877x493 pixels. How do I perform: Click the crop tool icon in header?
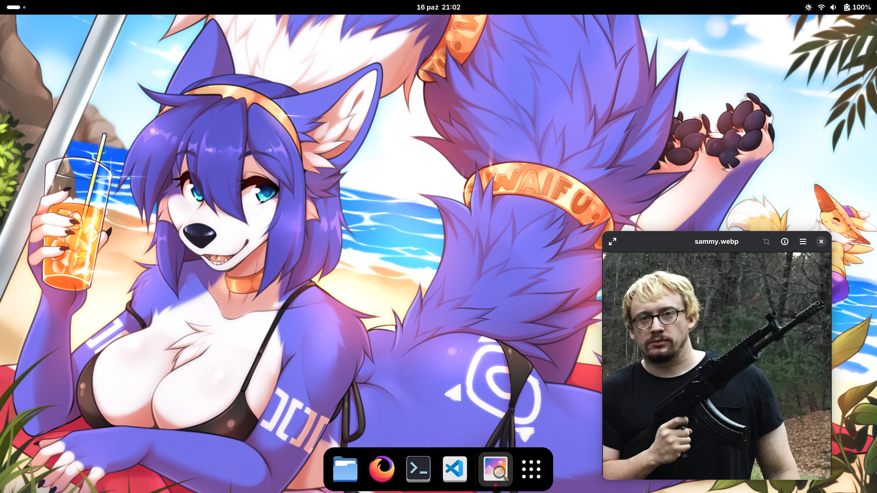tap(766, 241)
